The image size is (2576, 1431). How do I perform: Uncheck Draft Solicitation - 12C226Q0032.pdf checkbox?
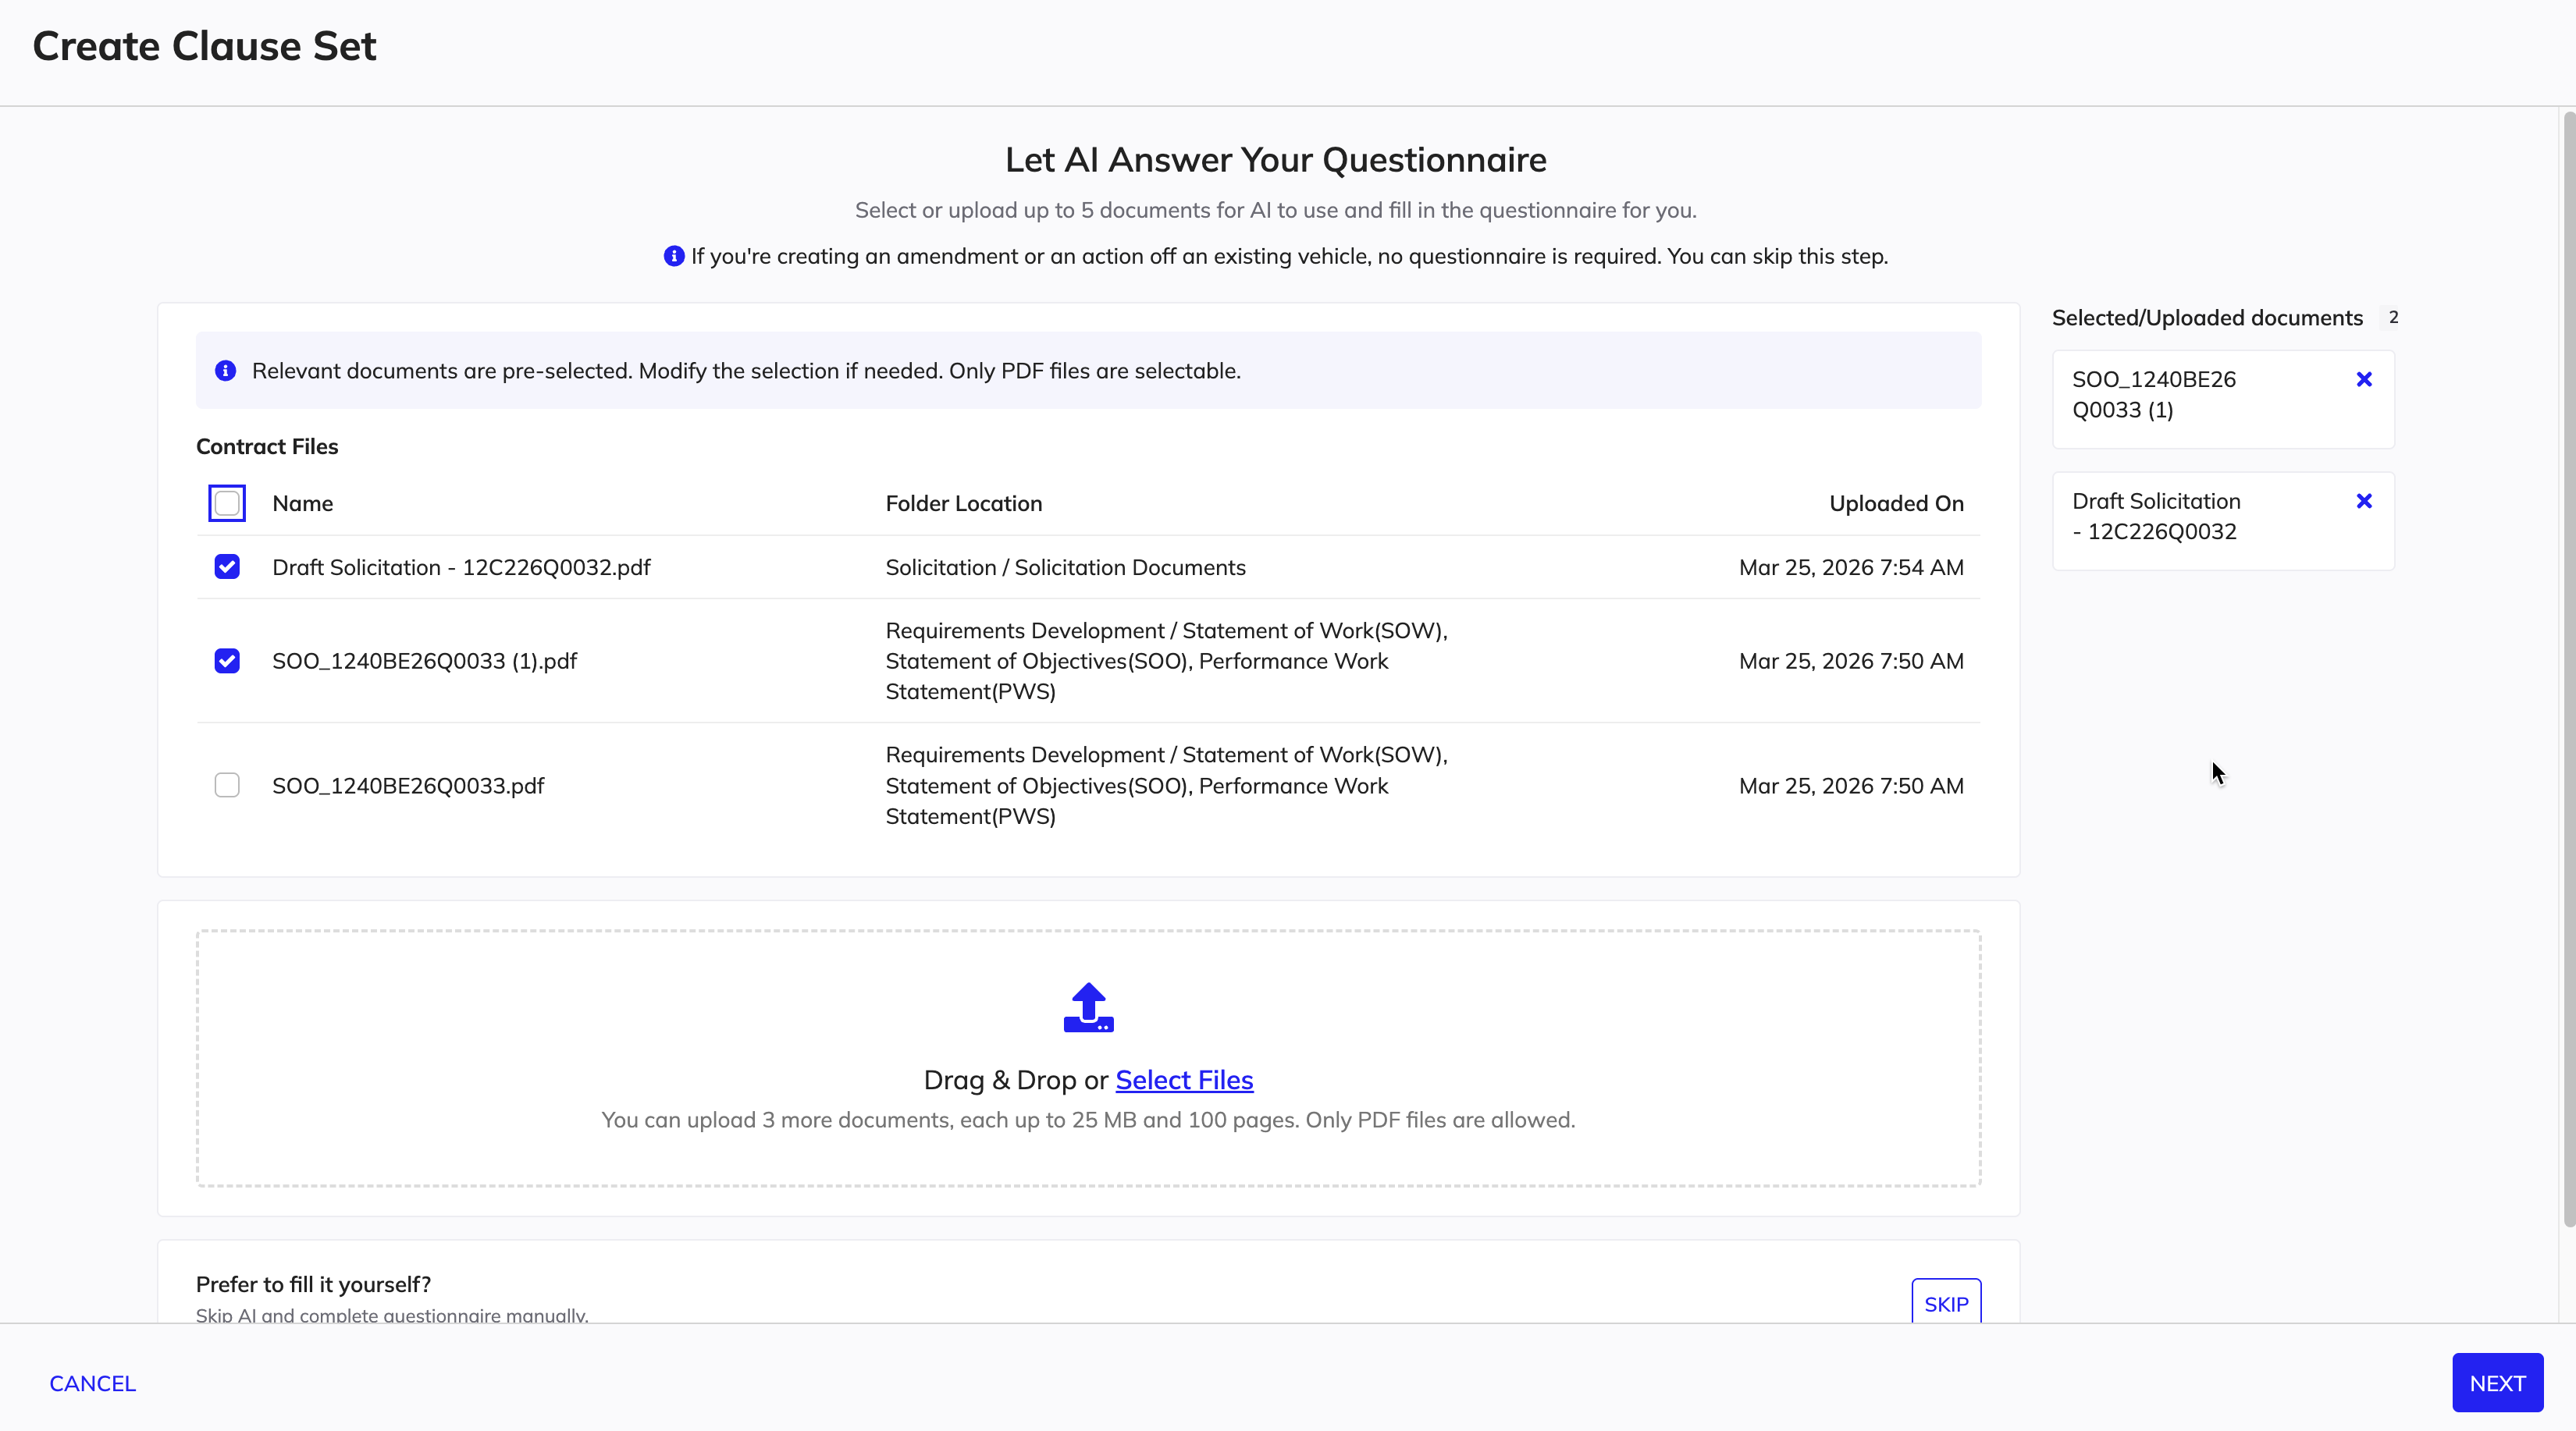tap(227, 566)
